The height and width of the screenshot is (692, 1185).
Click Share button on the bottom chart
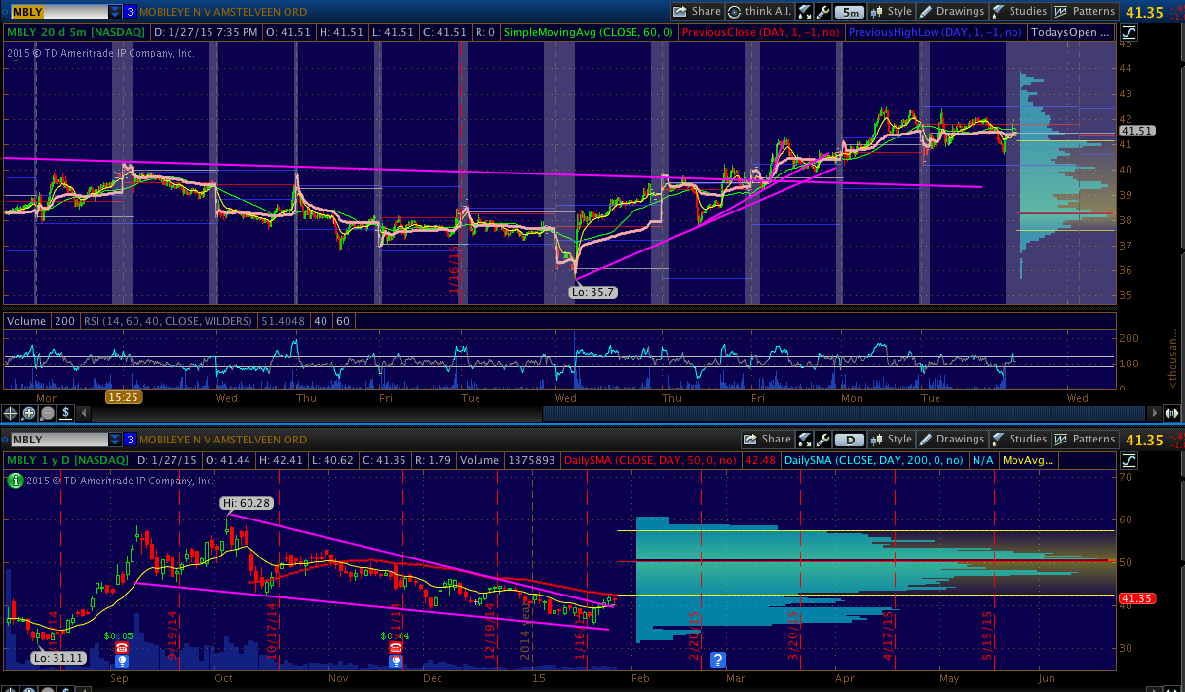[x=767, y=440]
